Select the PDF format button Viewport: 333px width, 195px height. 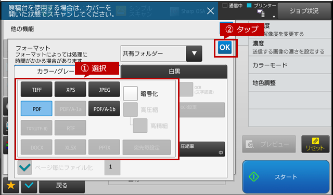36,108
